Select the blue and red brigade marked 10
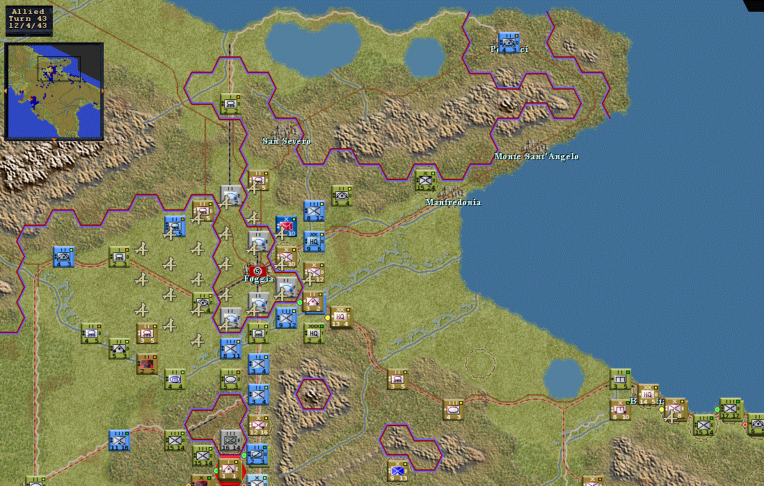This screenshot has height=486, width=764. click(287, 227)
